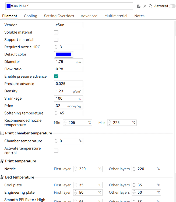The width and height of the screenshot is (176, 202).
Task: Enable Activate temperature control checkbox
Action: pos(56,151)
